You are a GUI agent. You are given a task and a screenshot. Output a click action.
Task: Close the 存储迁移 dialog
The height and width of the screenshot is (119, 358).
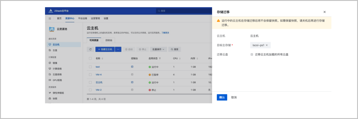325,12
